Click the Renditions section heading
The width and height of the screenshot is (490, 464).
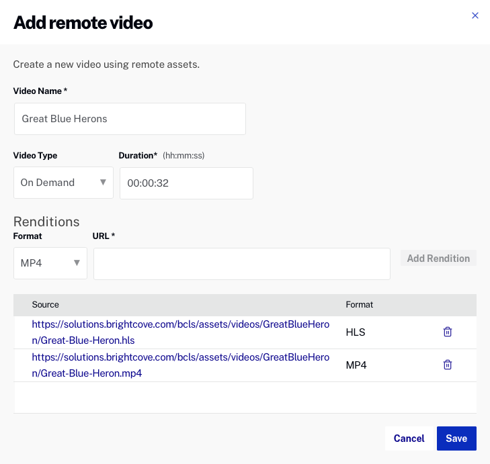click(46, 222)
